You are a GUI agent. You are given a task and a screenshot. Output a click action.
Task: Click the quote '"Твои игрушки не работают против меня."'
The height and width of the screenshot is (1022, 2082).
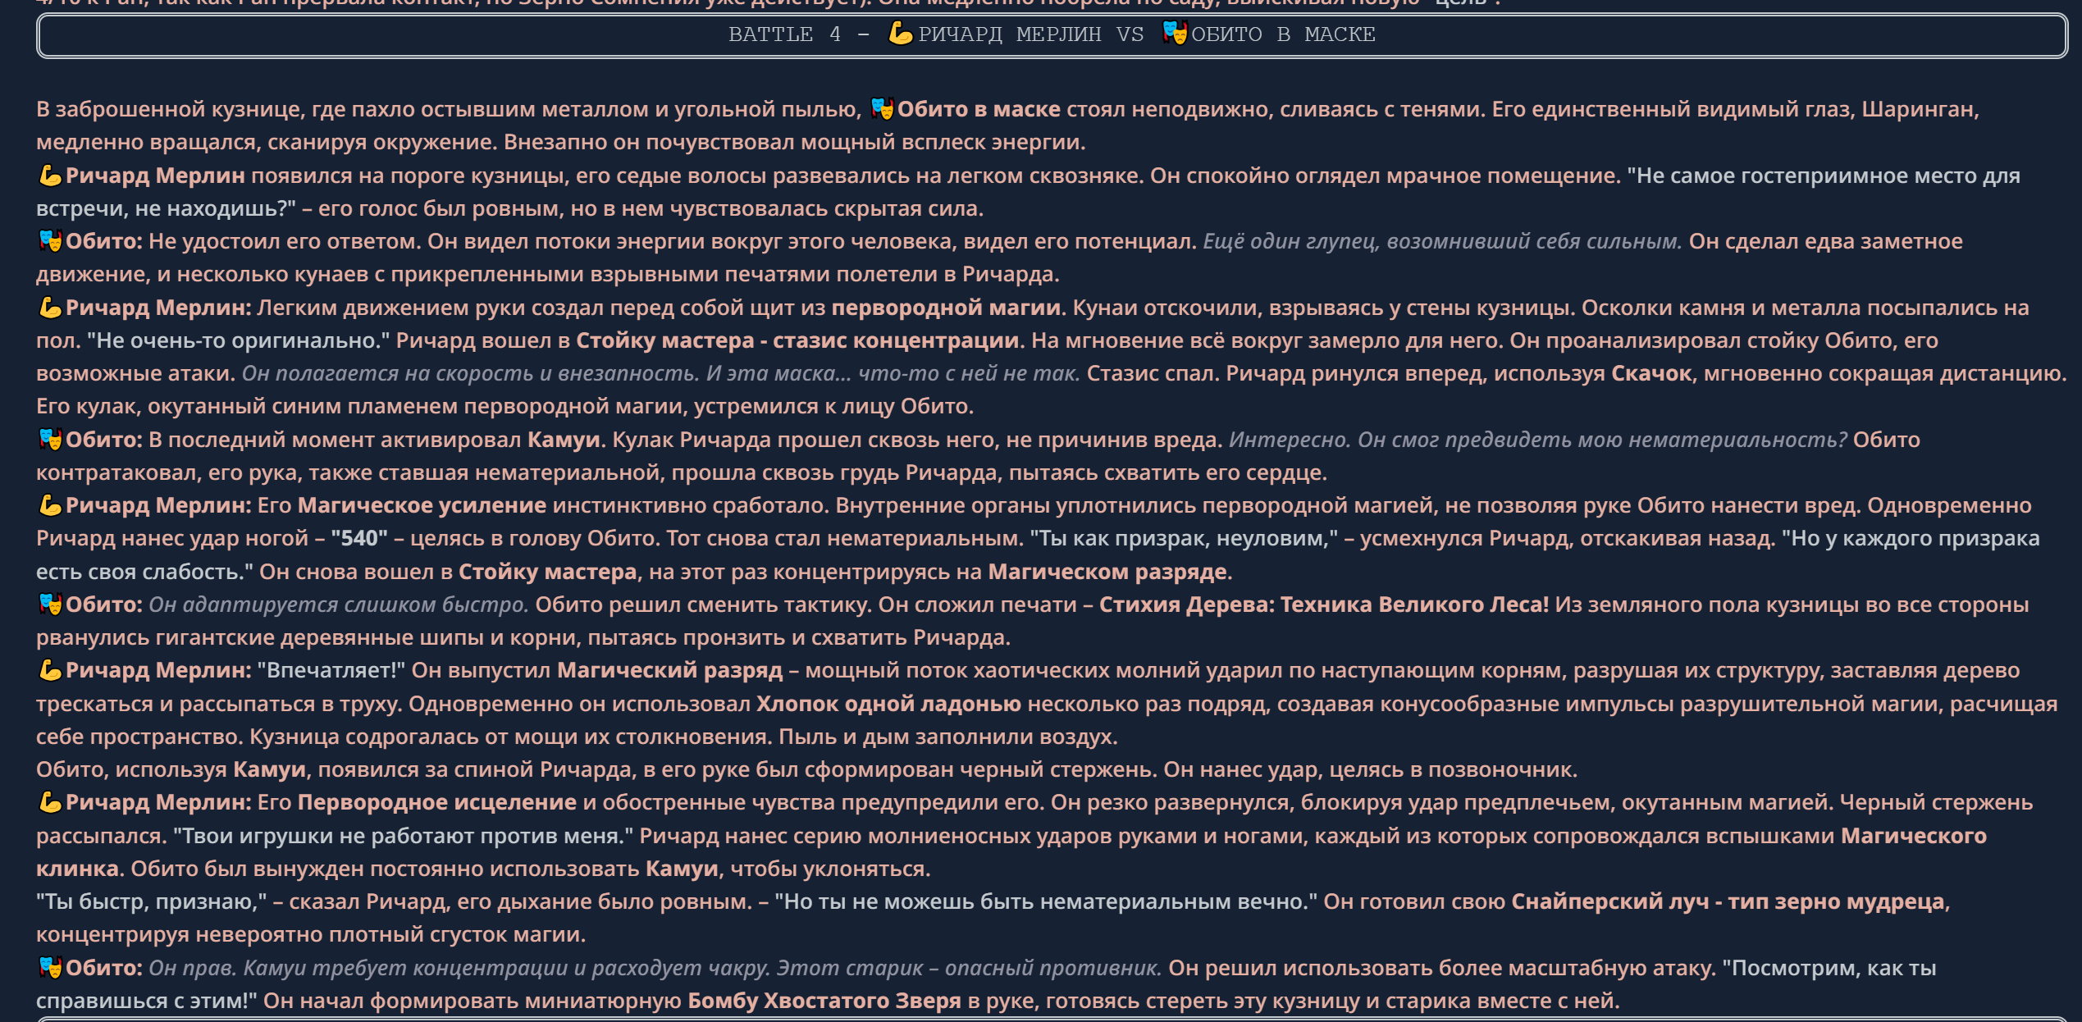coord(403,836)
